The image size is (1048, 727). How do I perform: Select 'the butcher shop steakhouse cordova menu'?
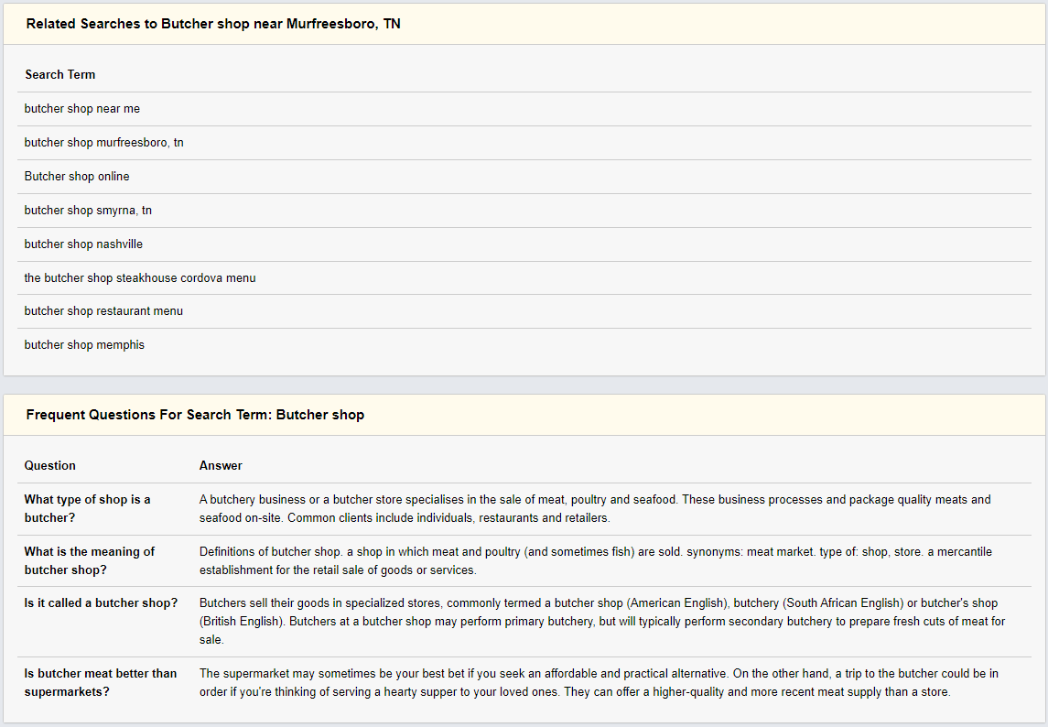tap(140, 278)
